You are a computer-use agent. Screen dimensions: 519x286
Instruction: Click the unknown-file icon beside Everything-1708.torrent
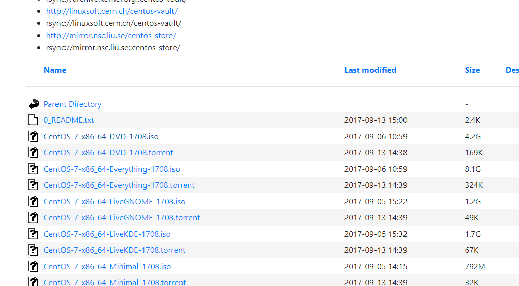point(33,185)
